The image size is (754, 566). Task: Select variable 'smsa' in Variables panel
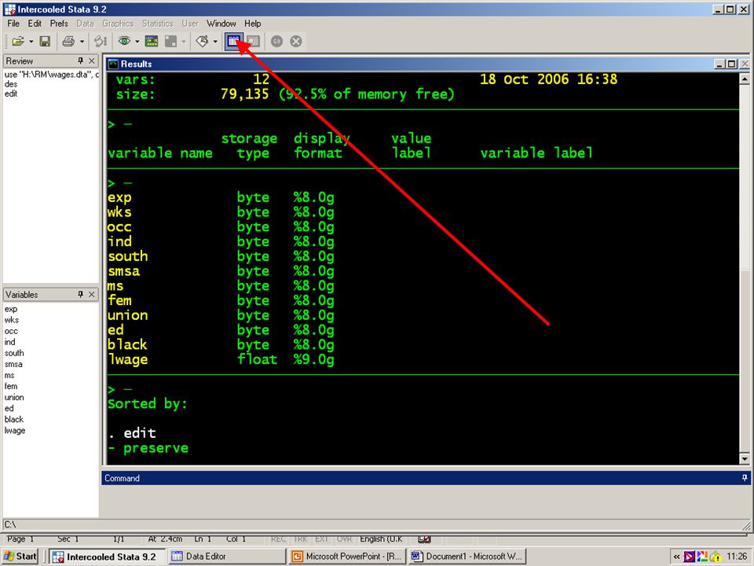pos(13,364)
